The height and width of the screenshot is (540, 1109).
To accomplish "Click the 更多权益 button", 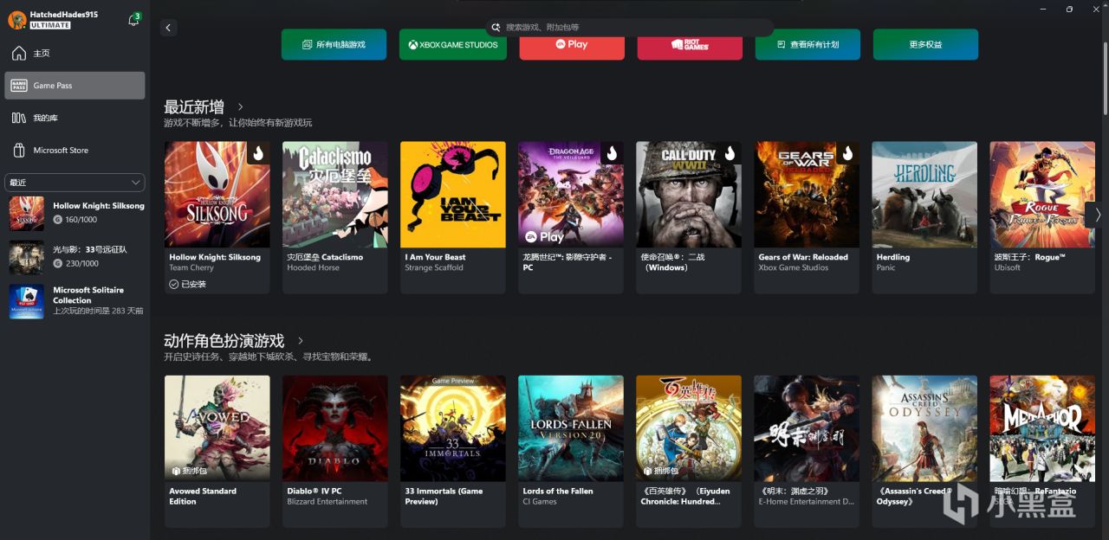I will point(925,44).
